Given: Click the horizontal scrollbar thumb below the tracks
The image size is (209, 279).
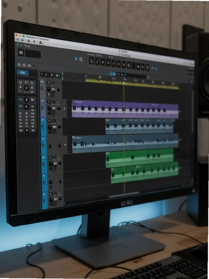Looking at the screenshot, I should [x=124, y=193].
